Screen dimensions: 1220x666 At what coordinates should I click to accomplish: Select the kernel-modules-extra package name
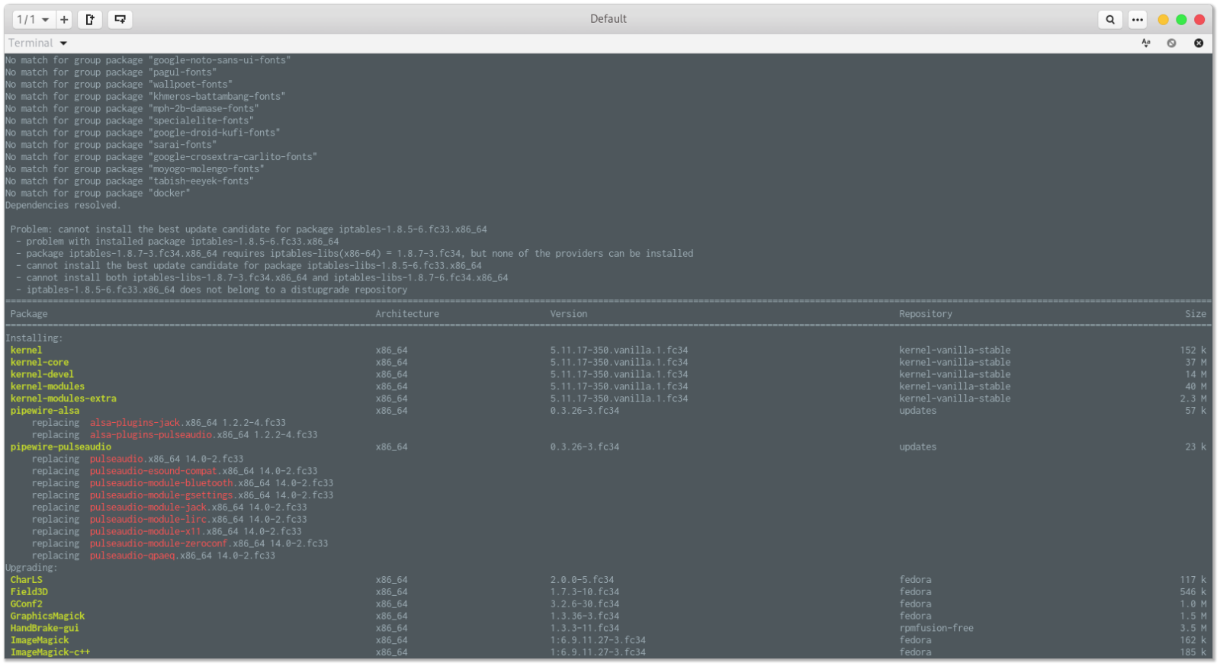click(63, 399)
